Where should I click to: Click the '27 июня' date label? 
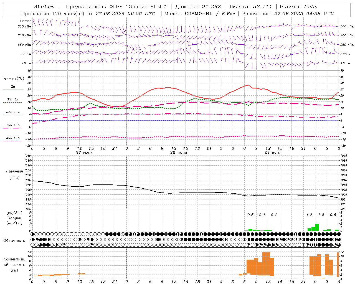[x=84, y=153]
